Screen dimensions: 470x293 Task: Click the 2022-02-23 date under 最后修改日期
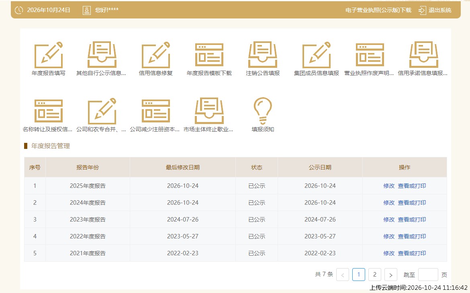click(x=183, y=253)
